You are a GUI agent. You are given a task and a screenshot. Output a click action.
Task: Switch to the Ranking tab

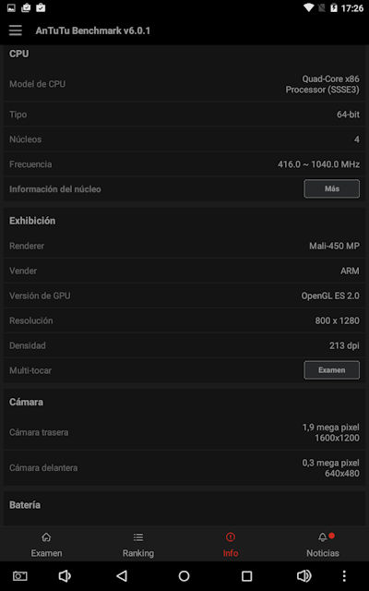138,545
